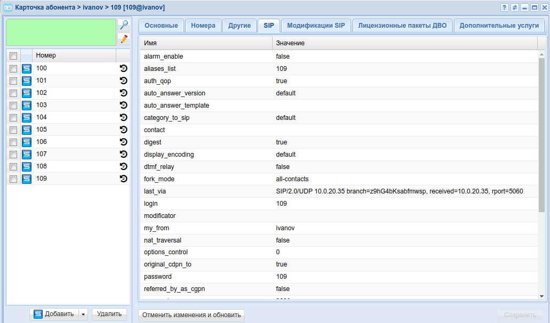Screen dimensions: 550x323
Task: Click the refresh icon in title bar
Action: pos(515,7)
